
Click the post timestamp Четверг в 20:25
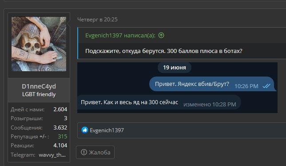point(97,20)
